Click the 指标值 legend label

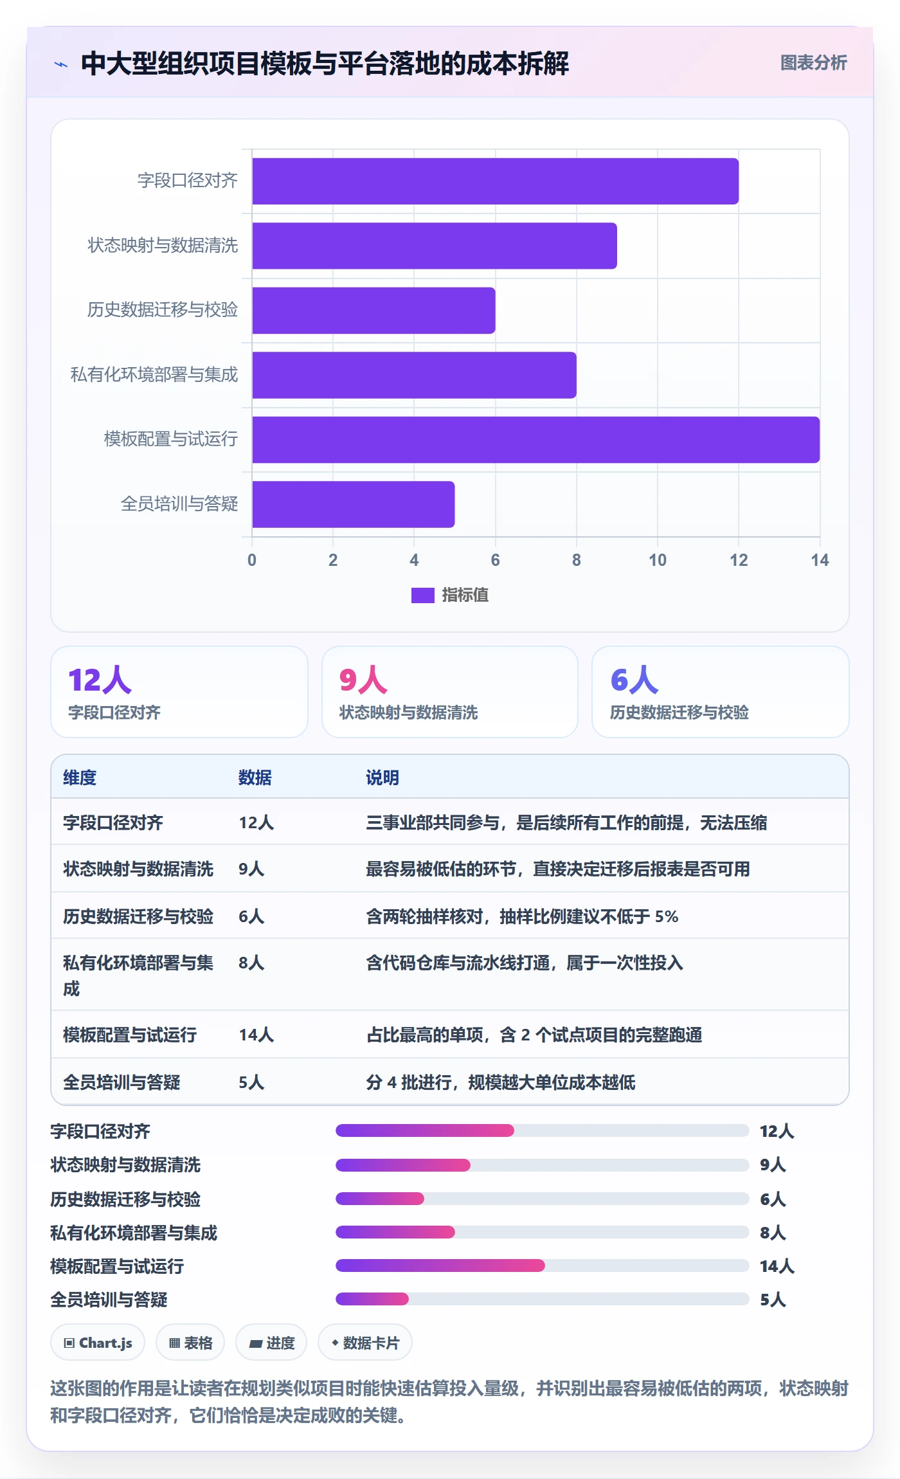[465, 595]
